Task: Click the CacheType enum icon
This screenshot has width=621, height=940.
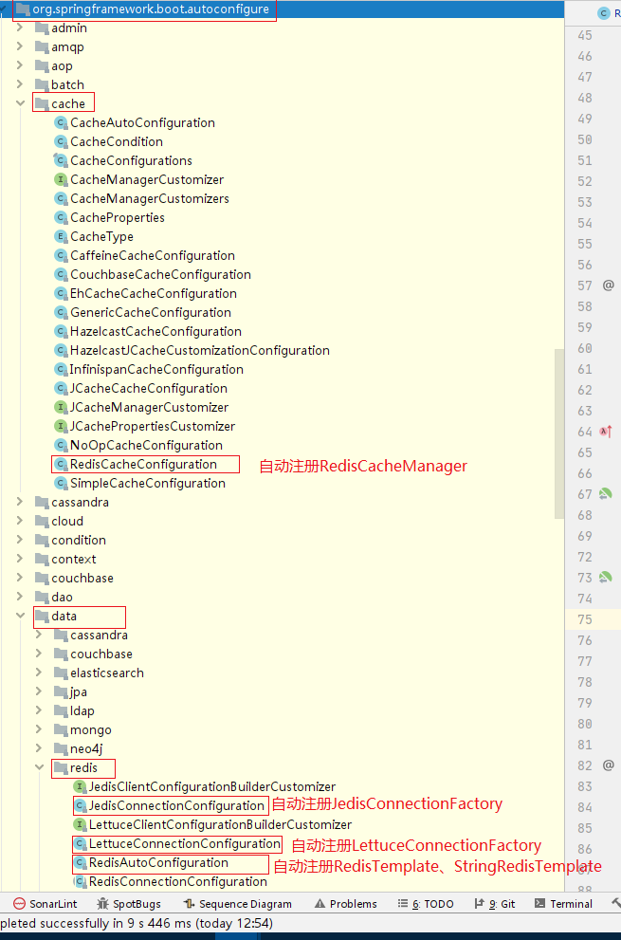Action: point(61,236)
